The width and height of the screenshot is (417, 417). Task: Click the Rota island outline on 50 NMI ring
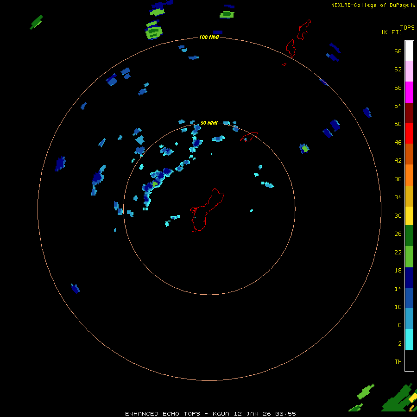249,137
